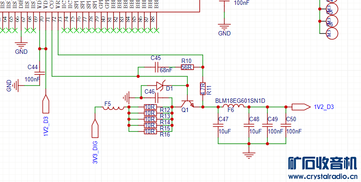Image resolution: width=361 pixels, height=182 pixels.
Task: Click the D1 designator label
Action: point(169,89)
